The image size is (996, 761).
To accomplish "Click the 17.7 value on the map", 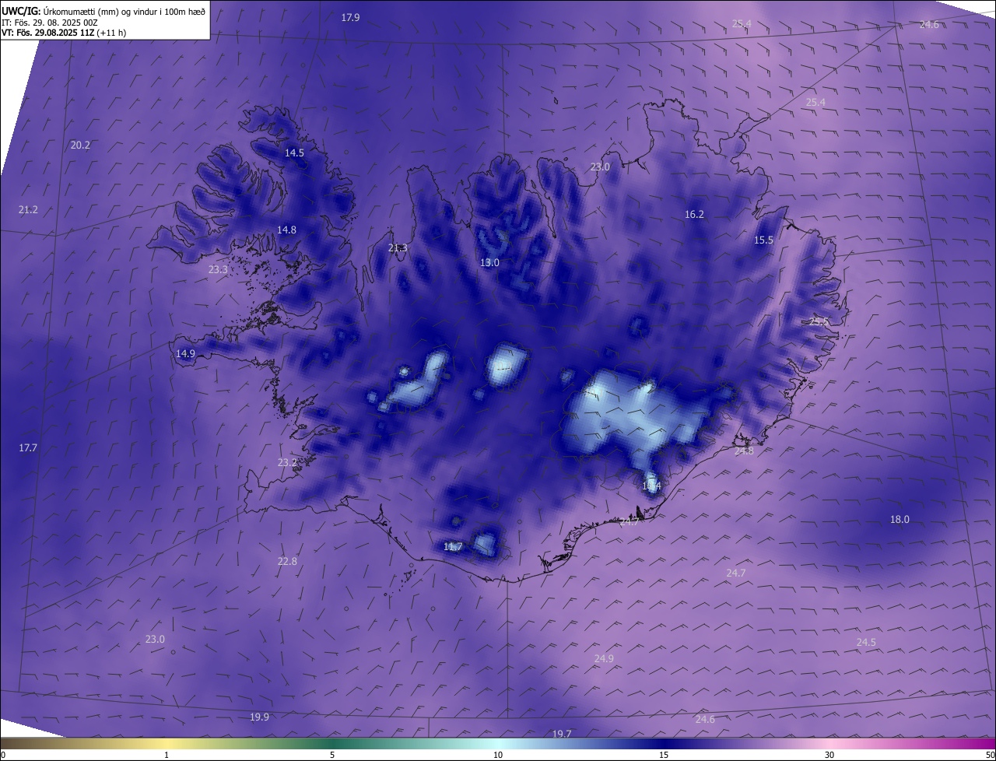I will click(x=28, y=447).
